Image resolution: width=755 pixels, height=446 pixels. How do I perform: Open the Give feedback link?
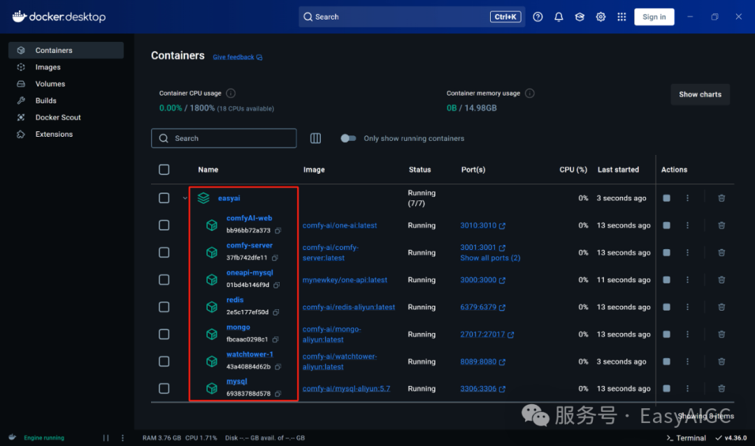pyautogui.click(x=238, y=57)
